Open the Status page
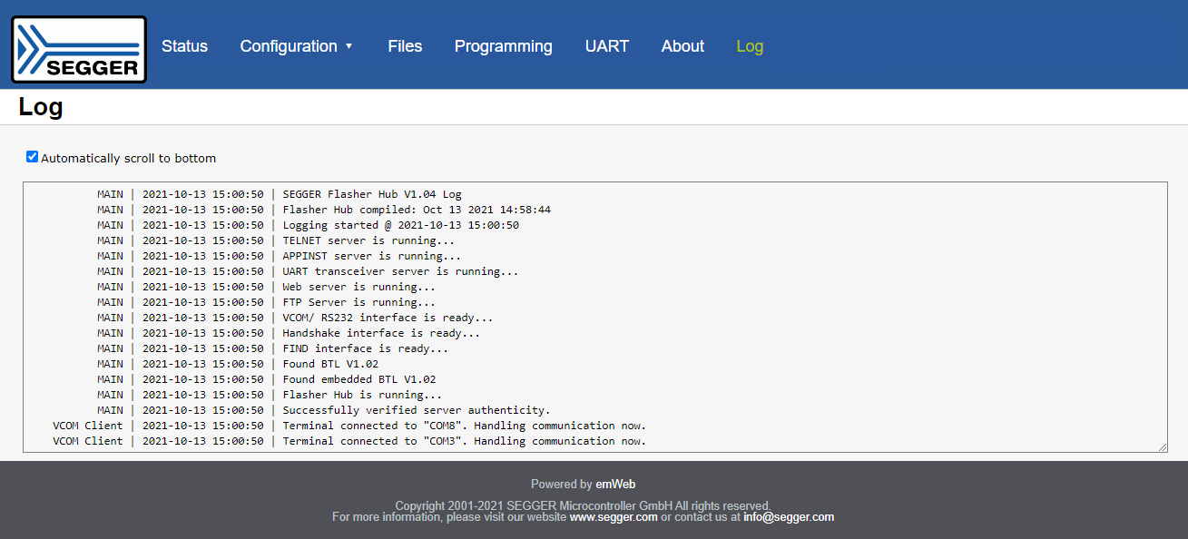The image size is (1188, 539). point(184,46)
